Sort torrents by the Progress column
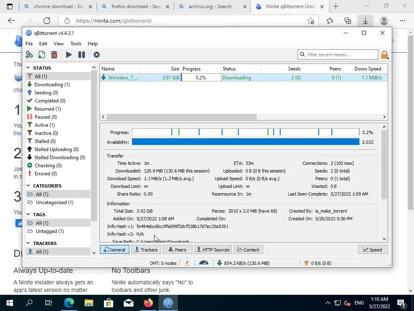This screenshot has width=414, height=311. pyautogui.click(x=201, y=69)
